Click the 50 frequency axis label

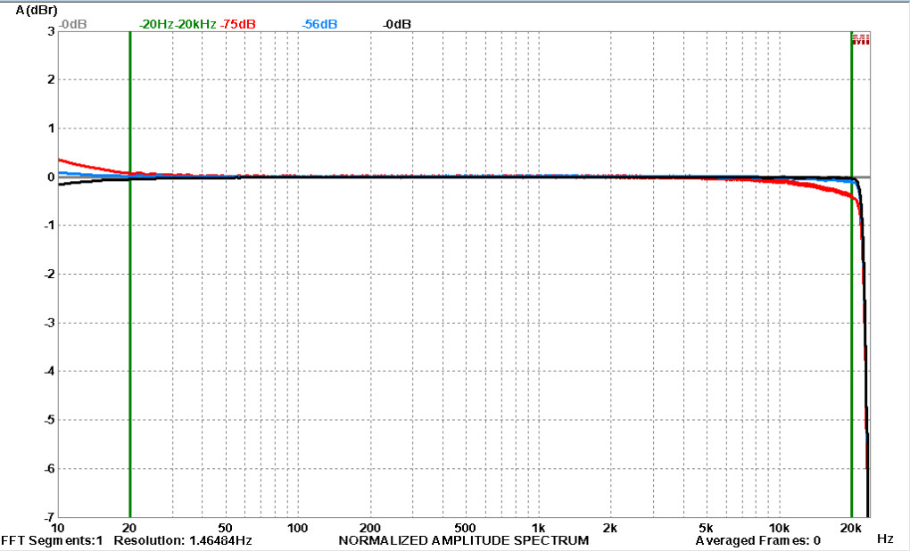click(225, 528)
